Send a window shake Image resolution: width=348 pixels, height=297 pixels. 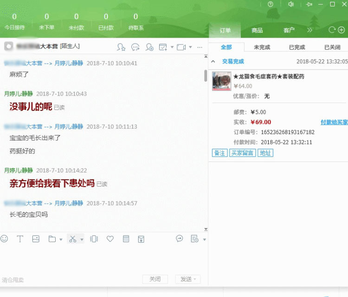coord(94,239)
